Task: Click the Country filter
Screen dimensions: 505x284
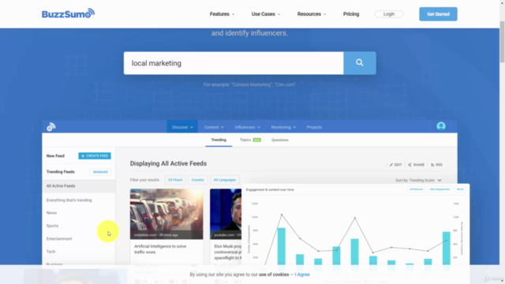Action: 198,180
